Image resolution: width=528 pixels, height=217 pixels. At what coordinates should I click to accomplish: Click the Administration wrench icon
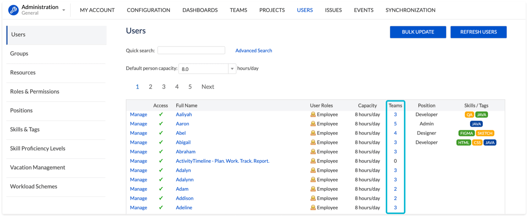[14, 10]
